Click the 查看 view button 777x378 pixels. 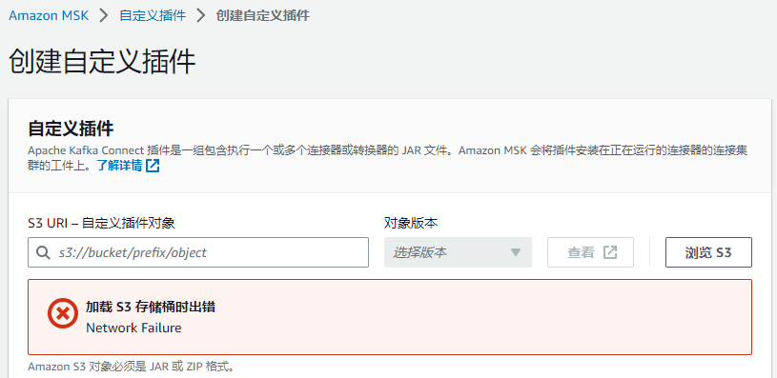[591, 252]
